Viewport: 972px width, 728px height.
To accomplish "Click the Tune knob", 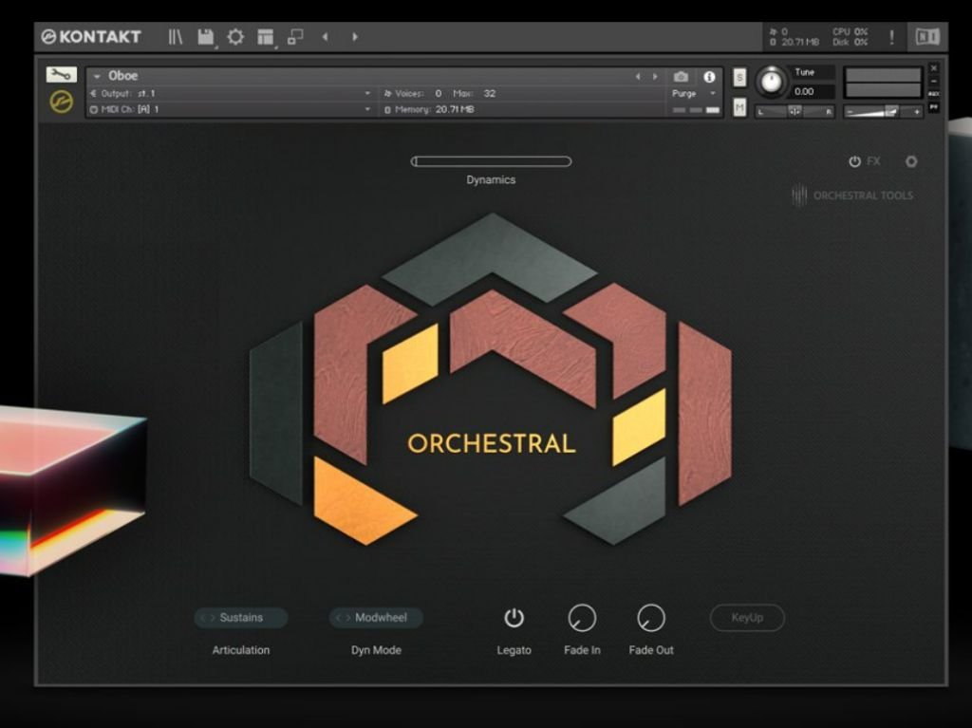I will click(772, 82).
